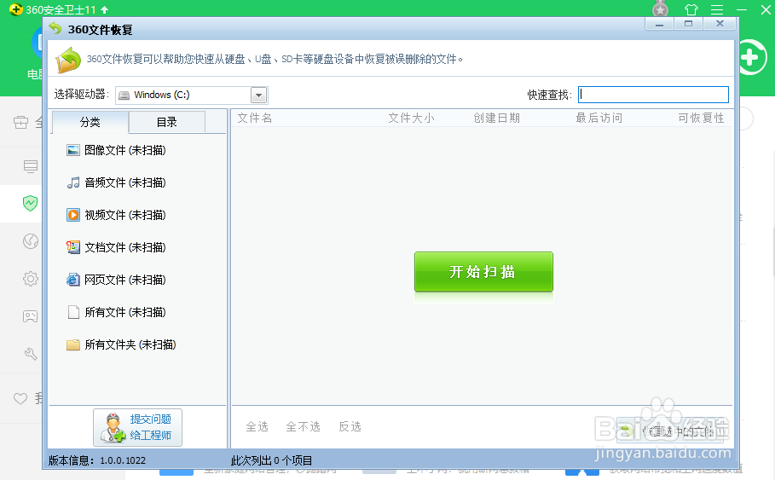Click the monitor list icon in 360 sidebar
Image resolution: width=775 pixels, height=480 pixels.
31,166
